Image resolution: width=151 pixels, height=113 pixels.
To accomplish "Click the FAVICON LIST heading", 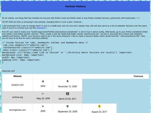I will pyautogui.click(x=8, y=71).
